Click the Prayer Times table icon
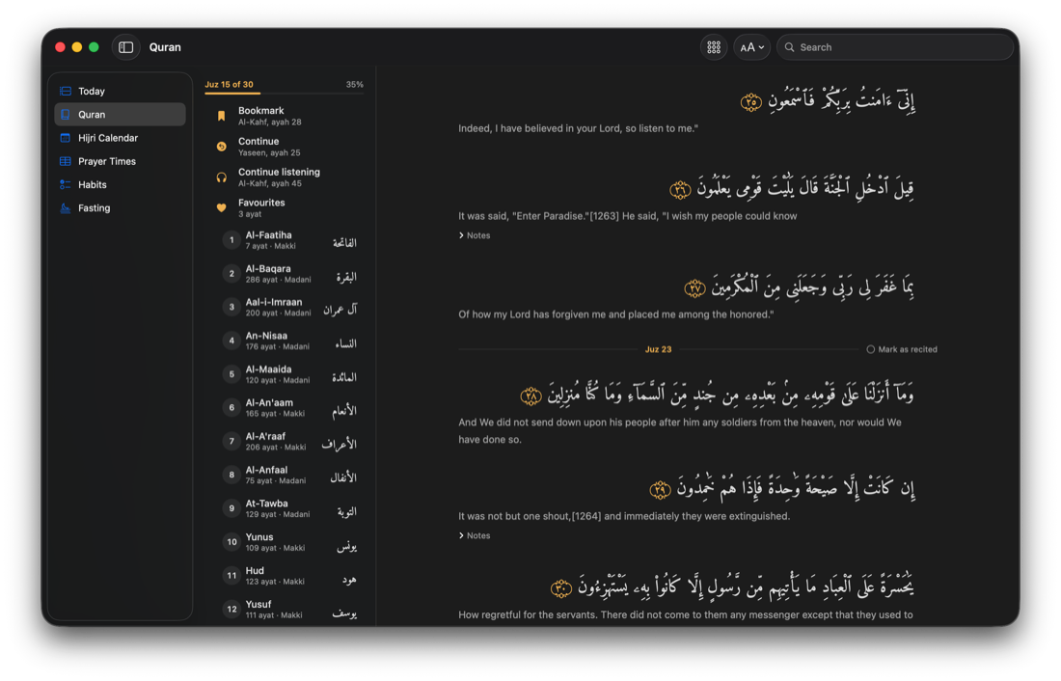This screenshot has width=1061, height=681. (x=66, y=161)
